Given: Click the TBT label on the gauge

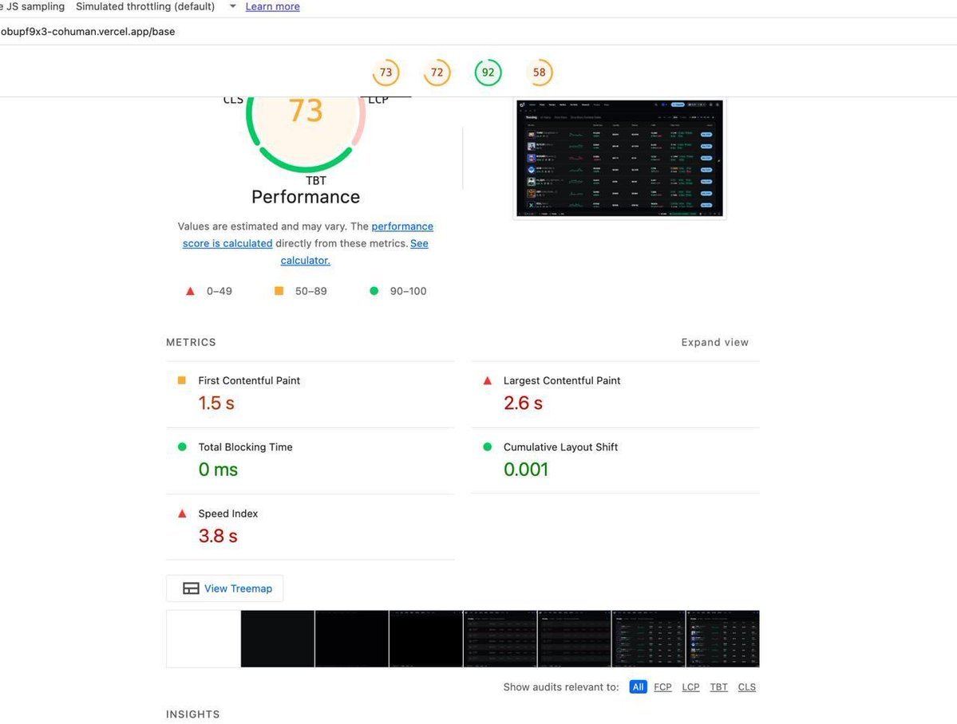Looking at the screenshot, I should [x=316, y=180].
